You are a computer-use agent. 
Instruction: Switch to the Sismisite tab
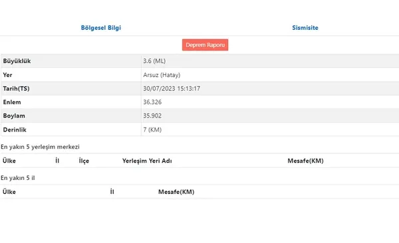pyautogui.click(x=305, y=28)
